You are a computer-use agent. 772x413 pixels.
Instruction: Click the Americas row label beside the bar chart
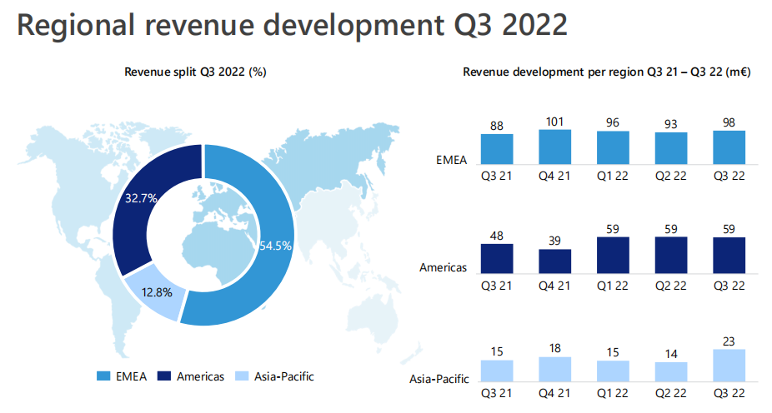[x=444, y=267]
